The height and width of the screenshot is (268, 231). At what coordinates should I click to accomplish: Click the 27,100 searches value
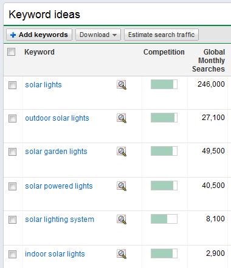tap(213, 118)
